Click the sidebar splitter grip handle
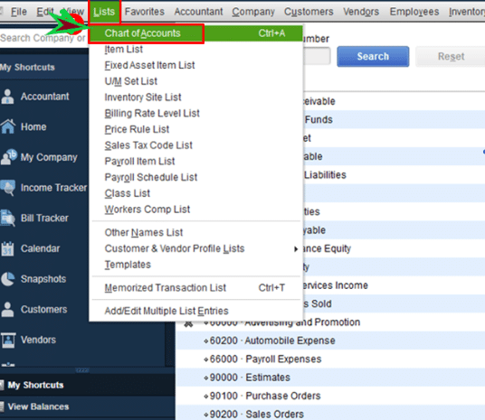This screenshot has width=485, height=420. 82,370
